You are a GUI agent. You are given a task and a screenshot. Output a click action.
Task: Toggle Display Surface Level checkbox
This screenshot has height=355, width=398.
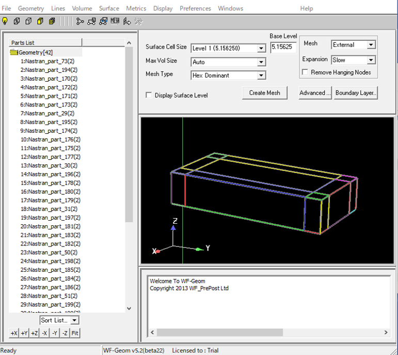(x=149, y=95)
